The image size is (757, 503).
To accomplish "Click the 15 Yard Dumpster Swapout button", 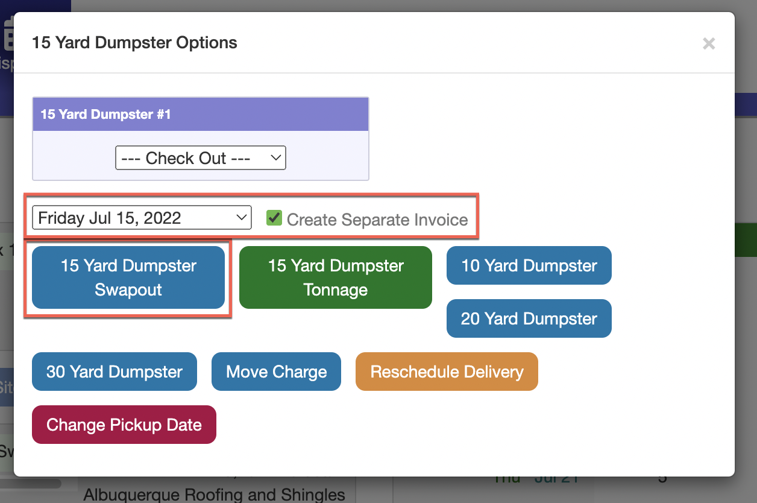I will pos(128,277).
